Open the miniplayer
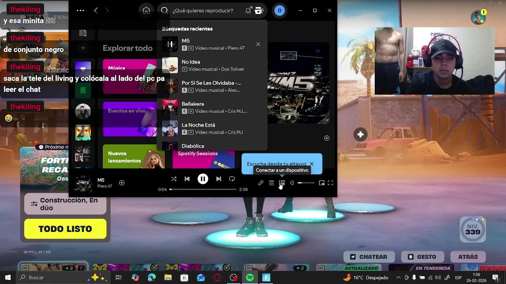Viewport: 506px width, 284px height. (x=322, y=183)
